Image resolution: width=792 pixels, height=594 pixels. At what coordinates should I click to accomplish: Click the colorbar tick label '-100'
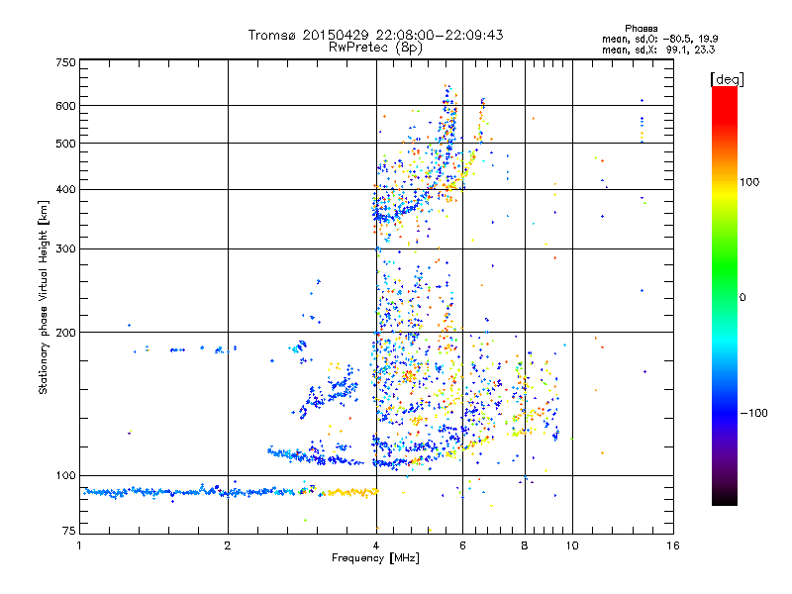(753, 413)
